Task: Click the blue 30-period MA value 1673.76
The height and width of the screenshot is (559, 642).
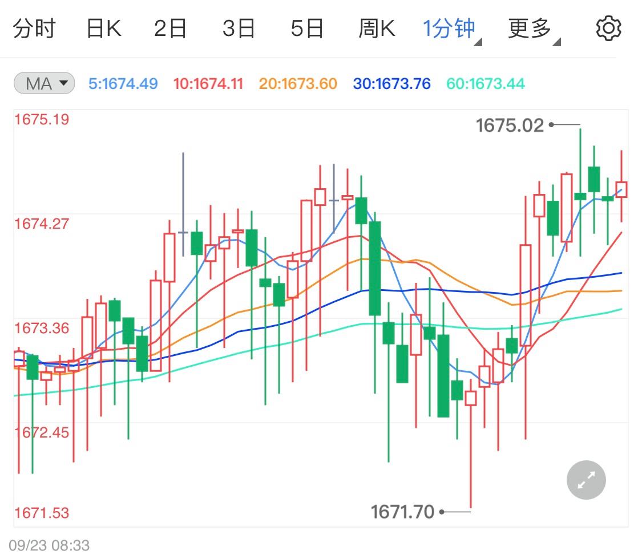Action: pos(391,83)
